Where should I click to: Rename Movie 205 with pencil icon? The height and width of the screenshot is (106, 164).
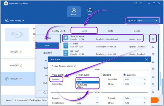21,65
